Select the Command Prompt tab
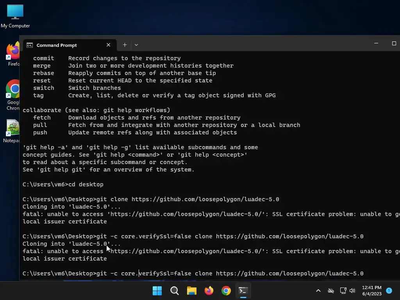 click(70, 45)
